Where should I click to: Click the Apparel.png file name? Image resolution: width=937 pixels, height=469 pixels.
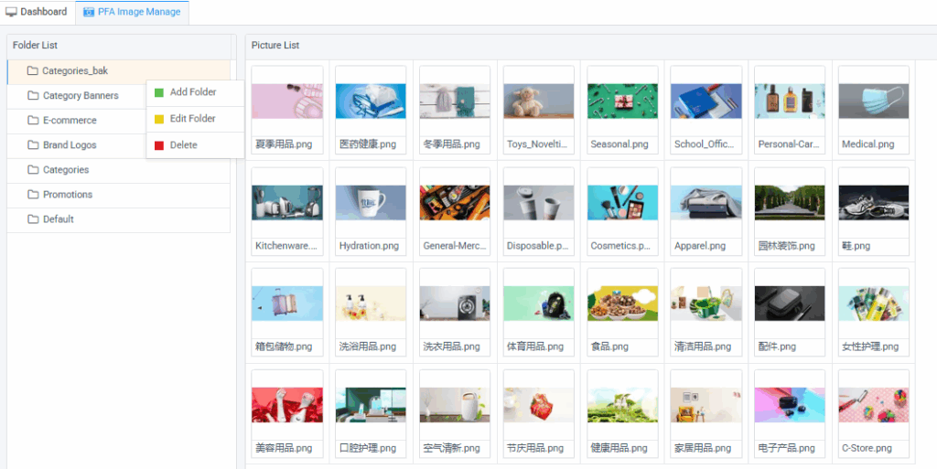(700, 246)
